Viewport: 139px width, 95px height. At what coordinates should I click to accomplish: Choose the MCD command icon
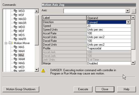pyautogui.click(x=15, y=67)
